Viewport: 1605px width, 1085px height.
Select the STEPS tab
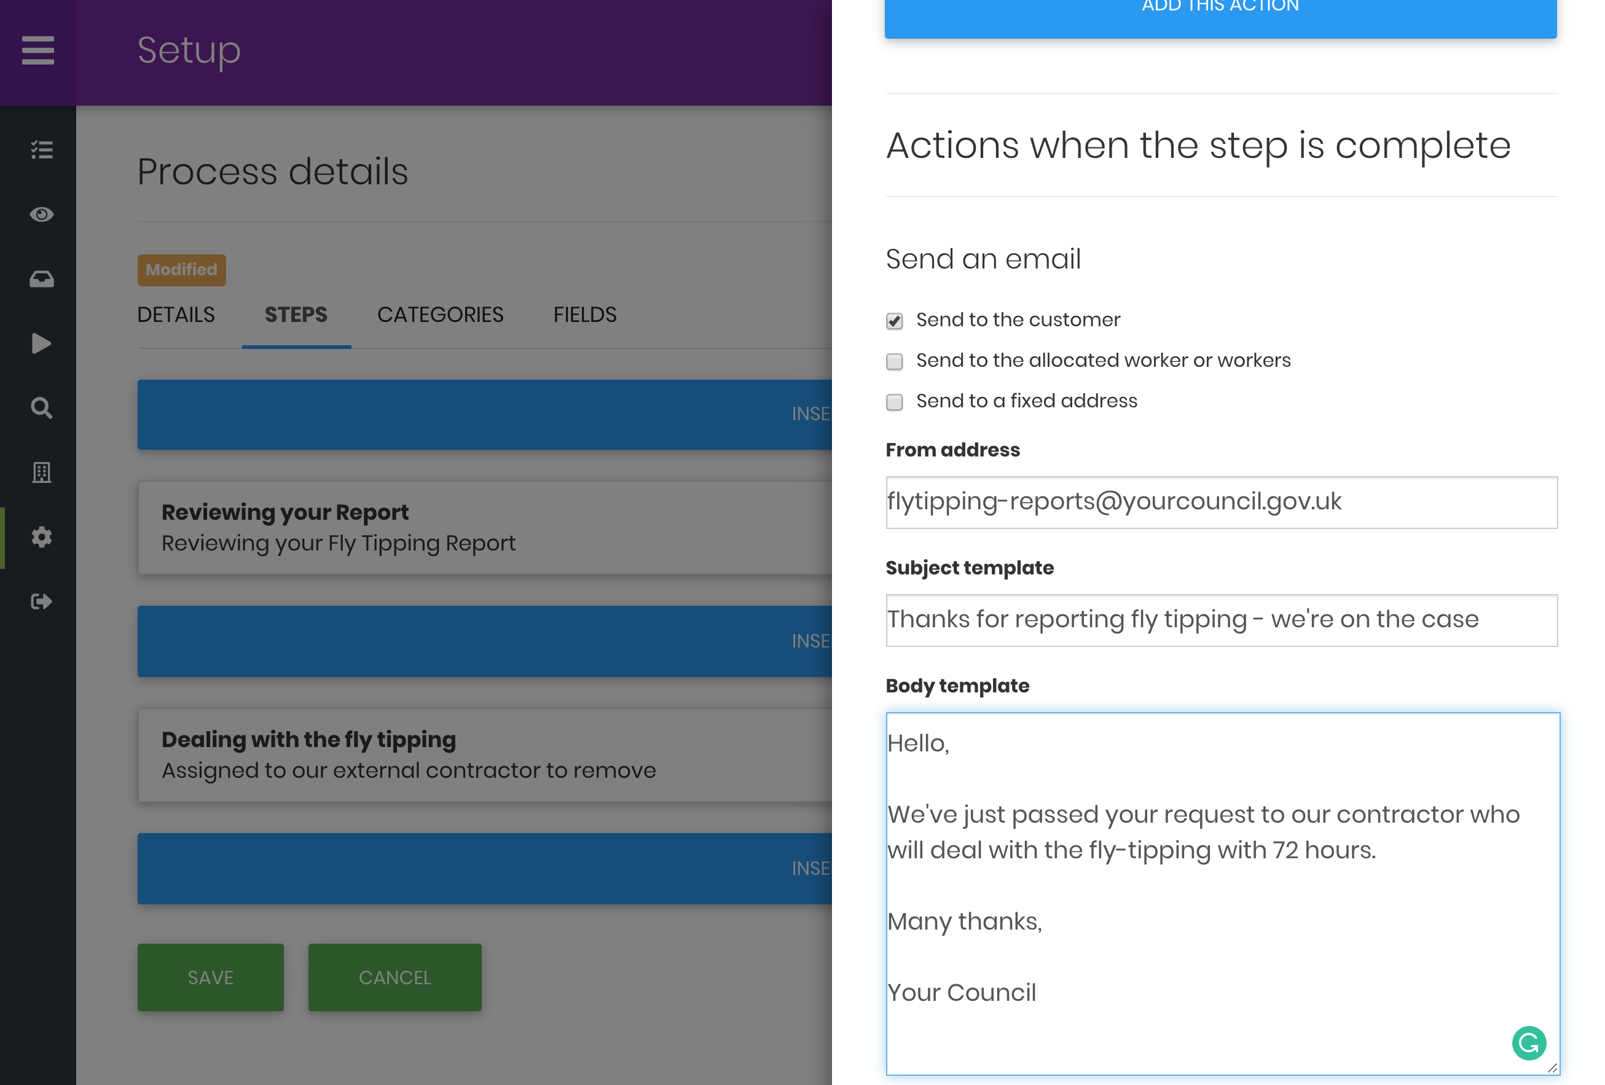[x=296, y=315]
